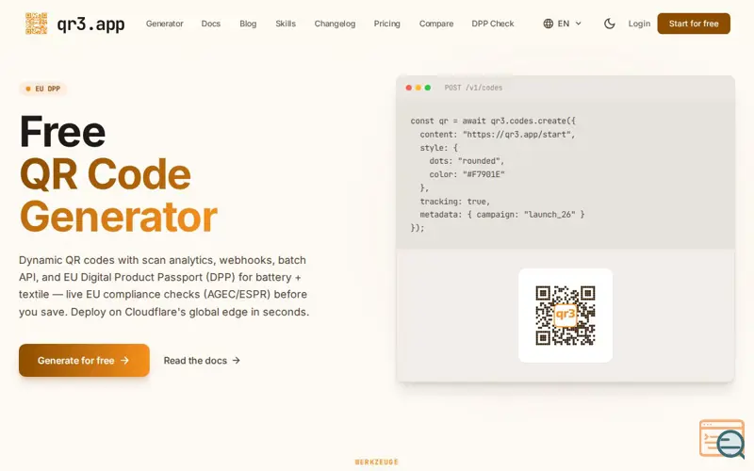754x471 pixels.
Task: Click the globe language icon
Action: [x=549, y=24]
